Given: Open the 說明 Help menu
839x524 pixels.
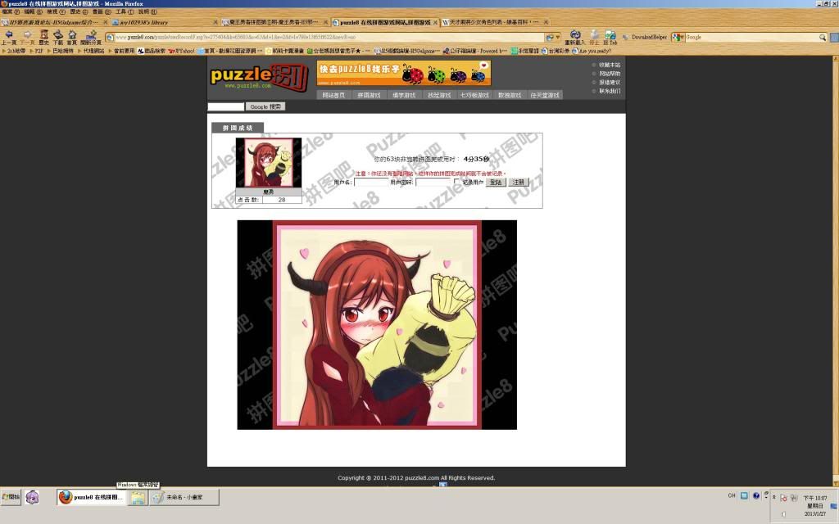Looking at the screenshot, I should pos(147,11).
